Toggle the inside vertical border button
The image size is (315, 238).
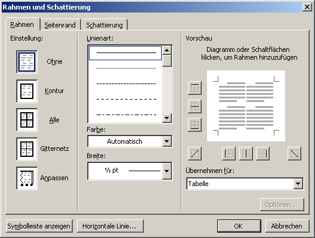pyautogui.click(x=246, y=153)
